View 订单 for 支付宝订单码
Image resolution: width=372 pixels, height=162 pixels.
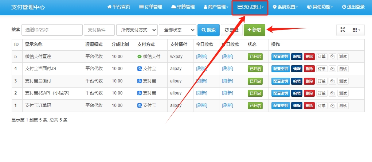pyautogui.click(x=322, y=105)
